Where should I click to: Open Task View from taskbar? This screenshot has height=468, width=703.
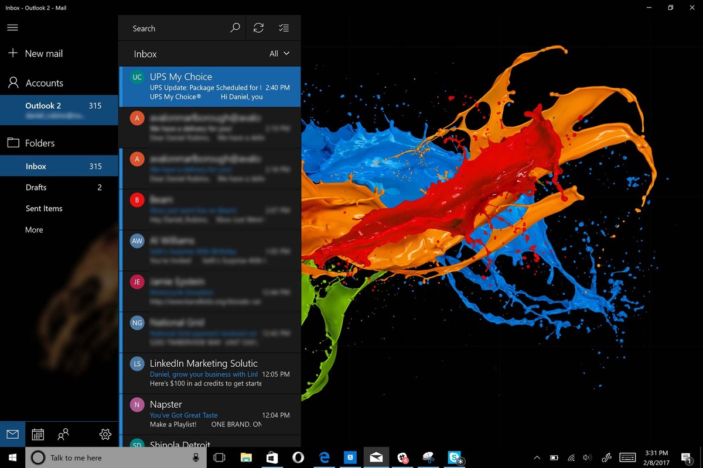click(x=220, y=457)
